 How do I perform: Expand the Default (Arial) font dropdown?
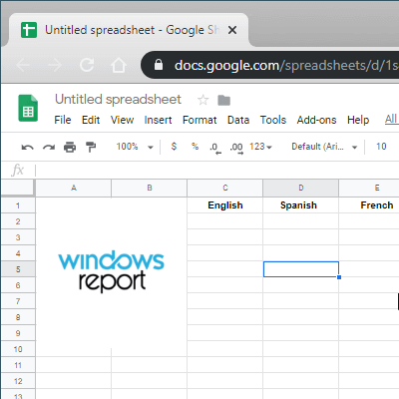click(324, 147)
